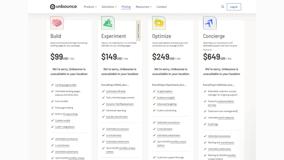The height and width of the screenshot is (160, 284).
Task: Click the Concierge plan's blue arrows icon
Action: tap(210, 23)
